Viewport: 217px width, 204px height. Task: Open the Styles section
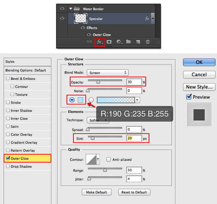coord(27,62)
